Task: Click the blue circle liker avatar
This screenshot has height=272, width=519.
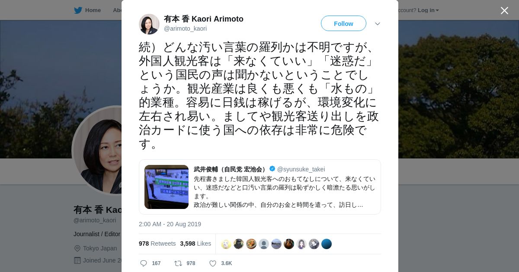Action: click(x=327, y=244)
